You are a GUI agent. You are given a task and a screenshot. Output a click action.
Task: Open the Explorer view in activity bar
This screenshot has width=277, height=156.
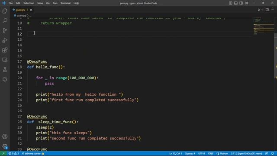point(5,11)
